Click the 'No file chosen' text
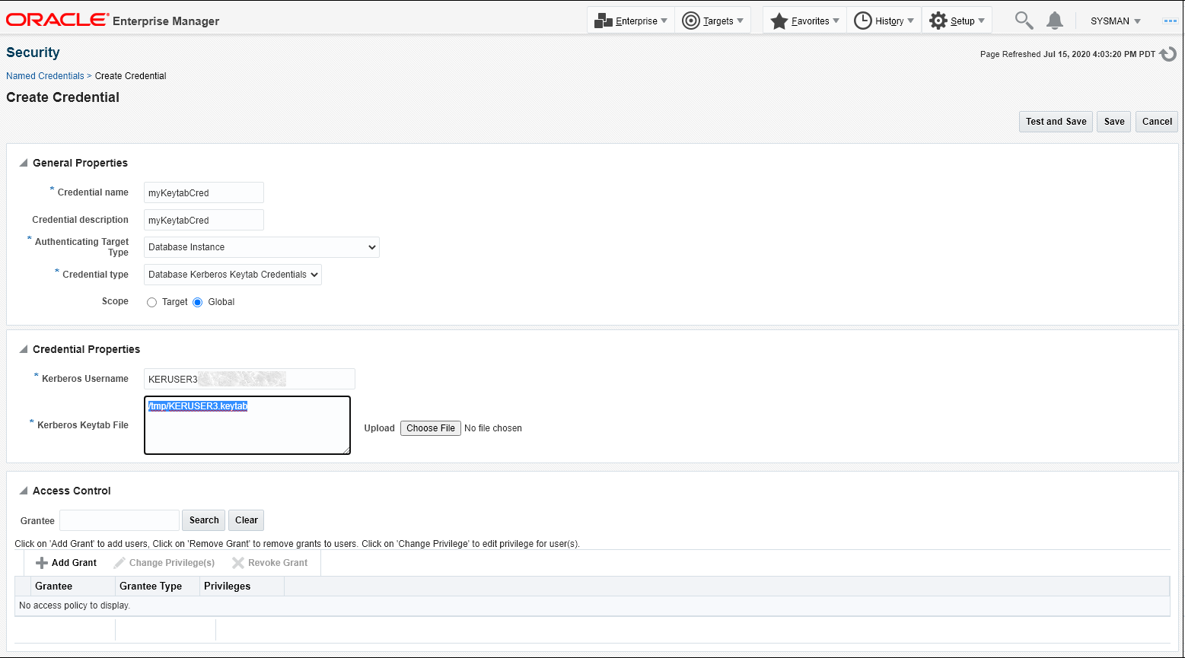 [493, 428]
